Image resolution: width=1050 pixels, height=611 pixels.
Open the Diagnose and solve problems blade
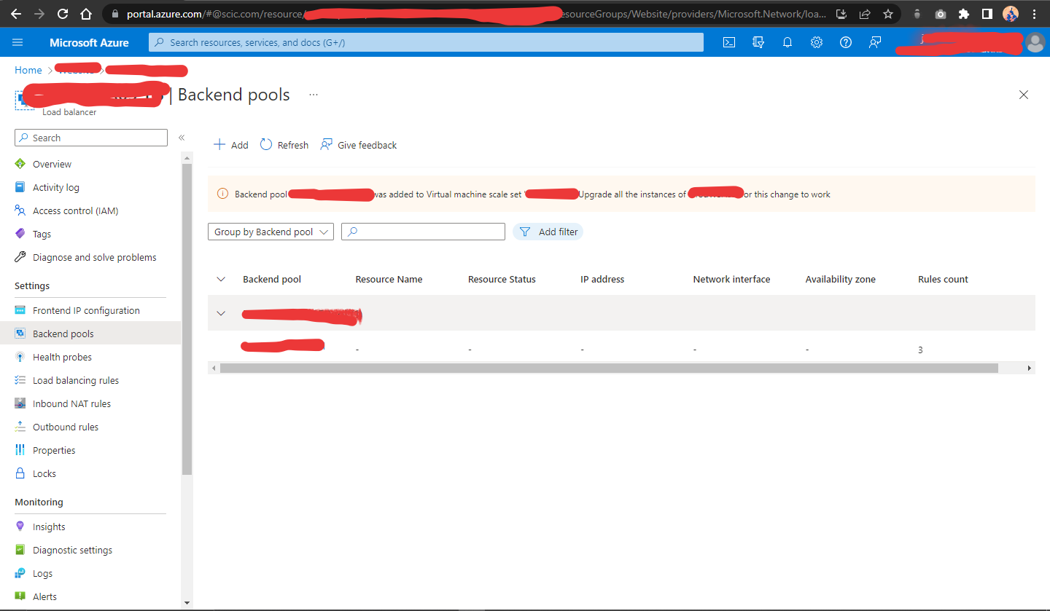95,256
